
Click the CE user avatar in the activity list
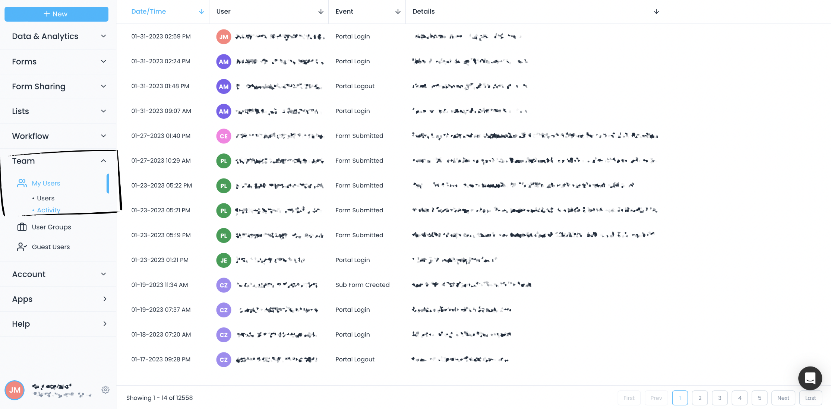coord(224,136)
